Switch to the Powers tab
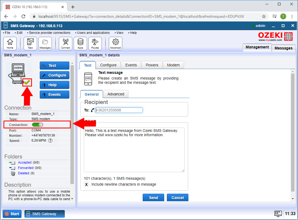Screen dimensions: 298x220 (152, 65)
